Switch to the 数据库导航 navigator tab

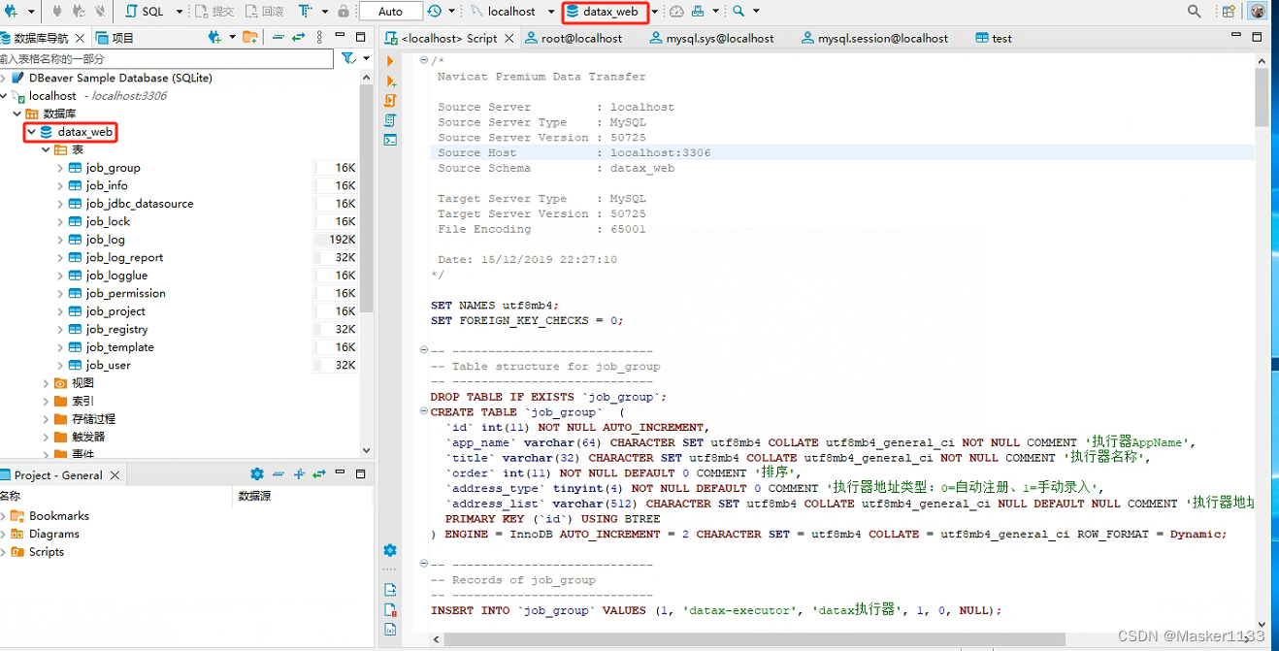pyautogui.click(x=35, y=38)
